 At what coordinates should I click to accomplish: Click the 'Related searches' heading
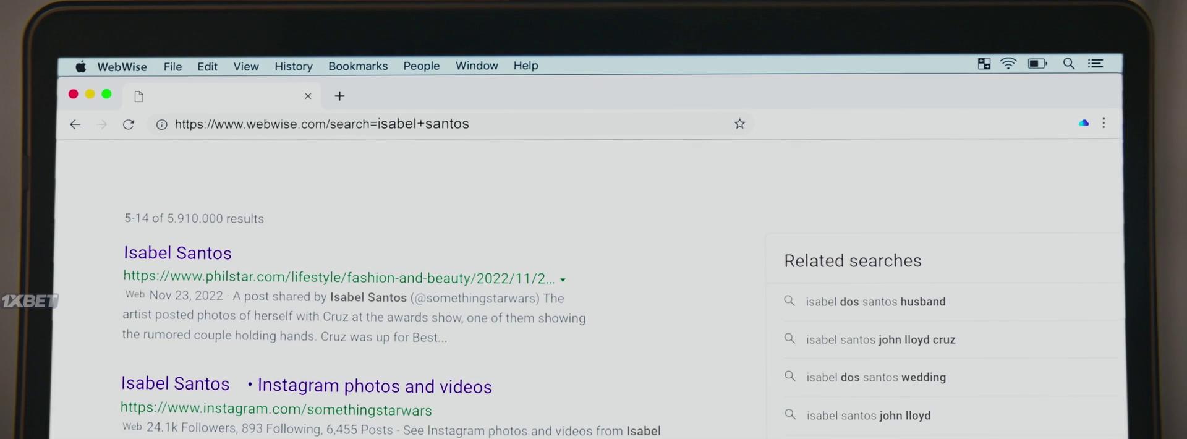click(853, 261)
